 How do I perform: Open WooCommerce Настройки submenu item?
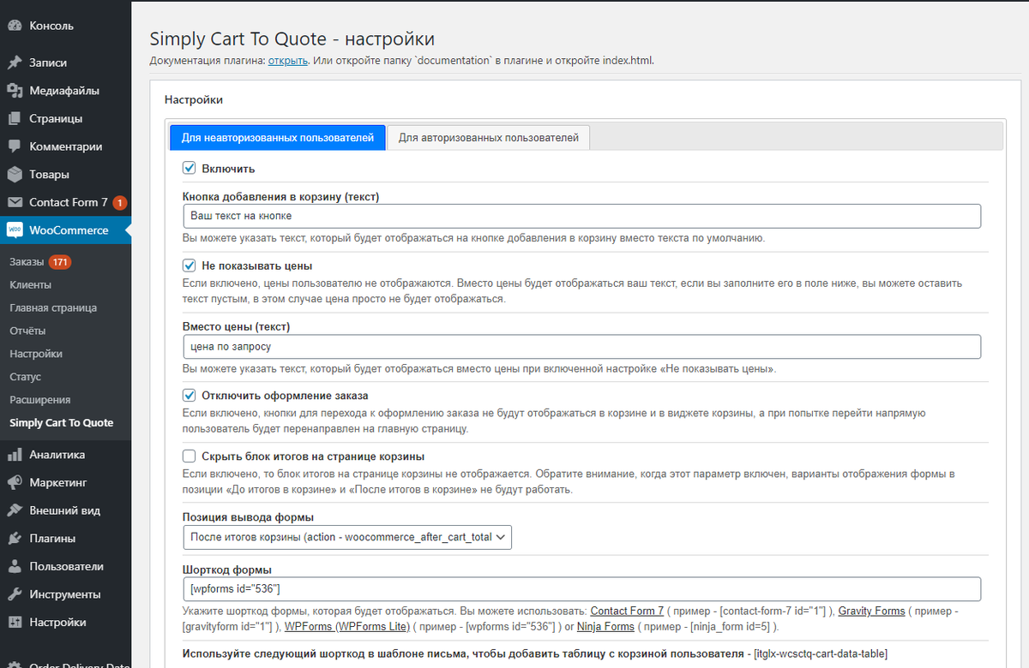pyautogui.click(x=36, y=354)
